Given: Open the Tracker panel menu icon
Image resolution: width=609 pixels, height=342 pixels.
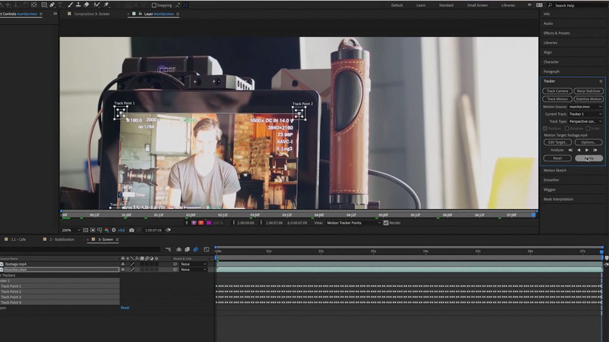Looking at the screenshot, I should [601, 81].
